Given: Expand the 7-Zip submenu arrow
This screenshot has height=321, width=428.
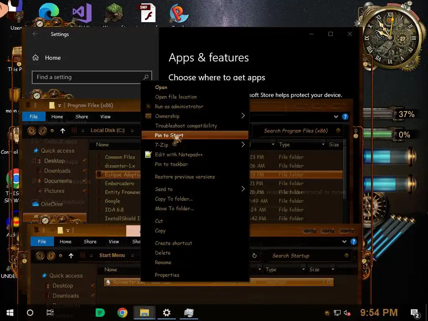Looking at the screenshot, I should pyautogui.click(x=243, y=144).
